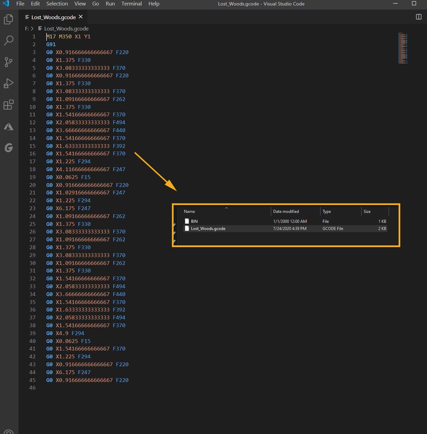Open the Run and Debug view
Screen dimensions: 427x434
click(x=8, y=83)
